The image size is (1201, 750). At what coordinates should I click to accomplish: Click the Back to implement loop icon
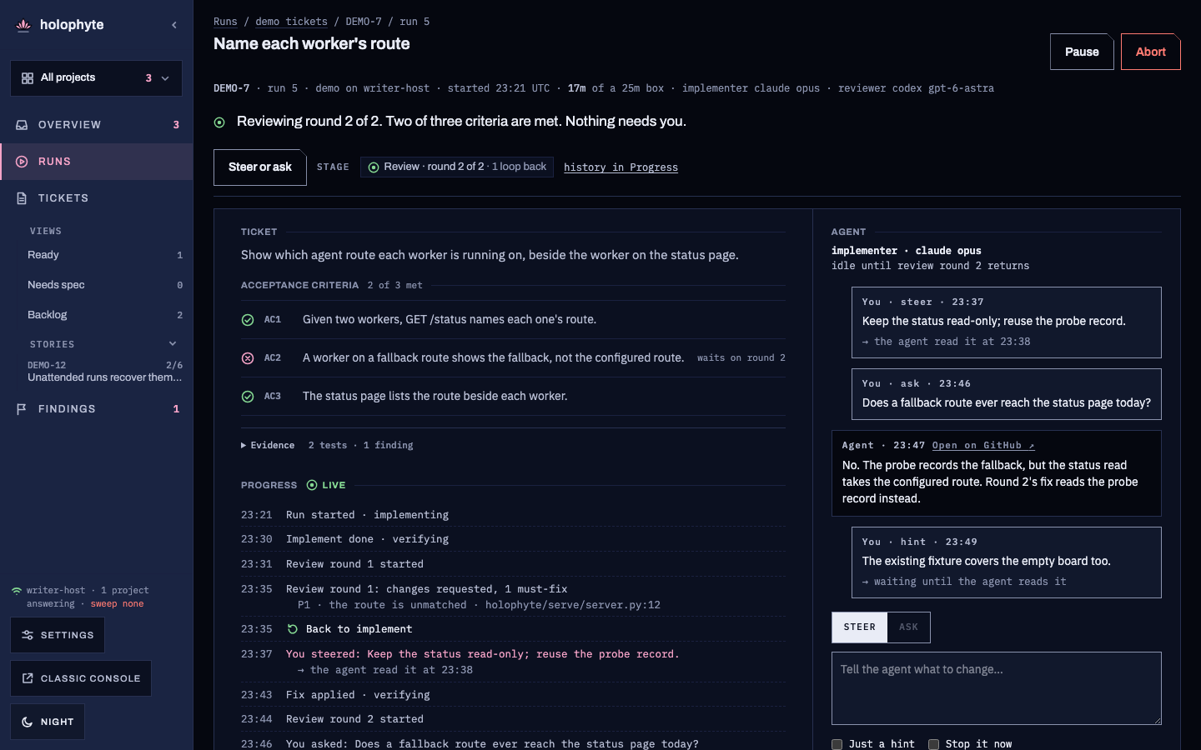tap(293, 629)
